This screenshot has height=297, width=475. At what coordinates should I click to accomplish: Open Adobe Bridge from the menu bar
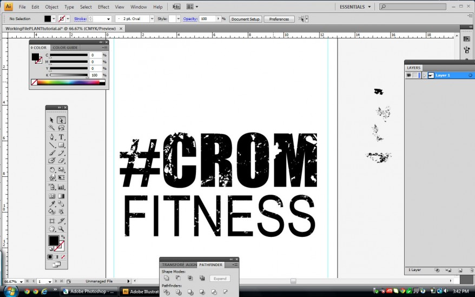pyautogui.click(x=176, y=6)
